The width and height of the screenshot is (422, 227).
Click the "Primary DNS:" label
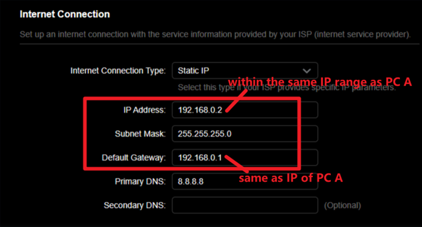click(140, 181)
